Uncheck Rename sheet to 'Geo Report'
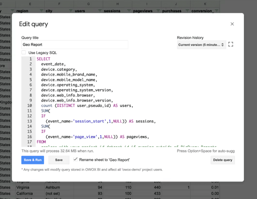Viewport: 257px width, 199px height. pos(75,159)
